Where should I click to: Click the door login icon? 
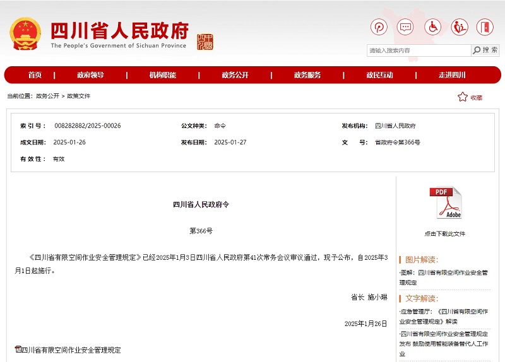[x=485, y=28]
